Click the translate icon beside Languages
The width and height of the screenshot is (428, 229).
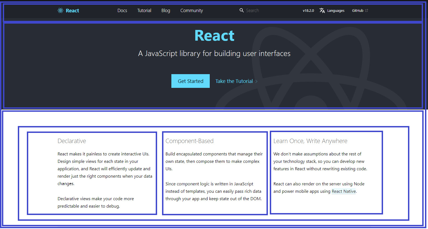pos(322,10)
